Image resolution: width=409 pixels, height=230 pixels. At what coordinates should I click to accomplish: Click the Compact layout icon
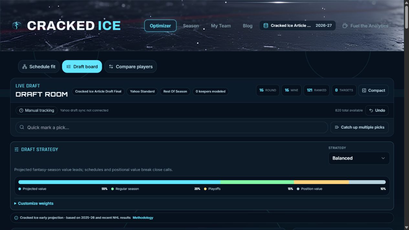(x=364, y=90)
